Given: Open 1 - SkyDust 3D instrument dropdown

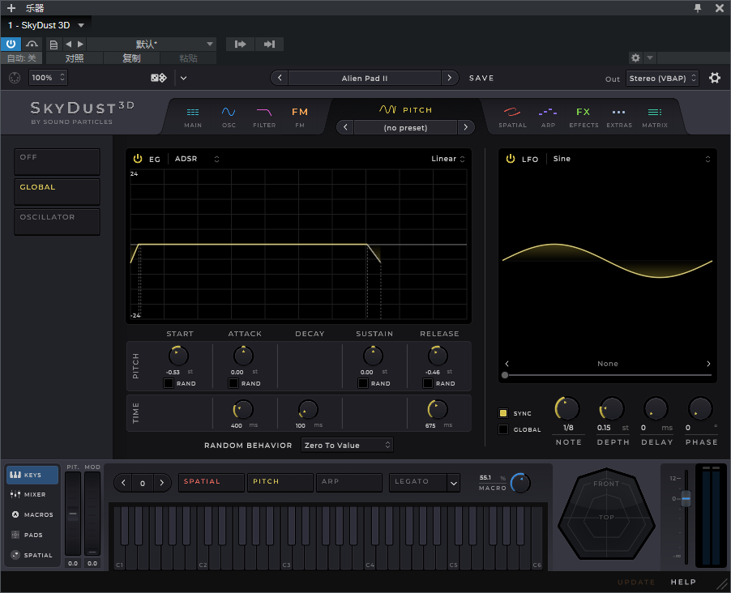Looking at the screenshot, I should click(x=45, y=25).
